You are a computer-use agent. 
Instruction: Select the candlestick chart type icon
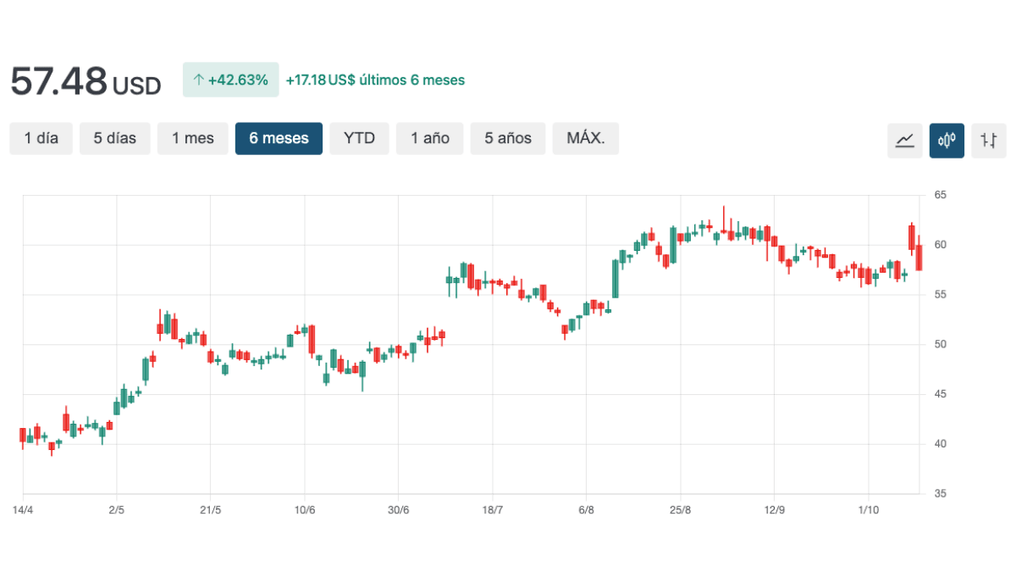pos(947,140)
